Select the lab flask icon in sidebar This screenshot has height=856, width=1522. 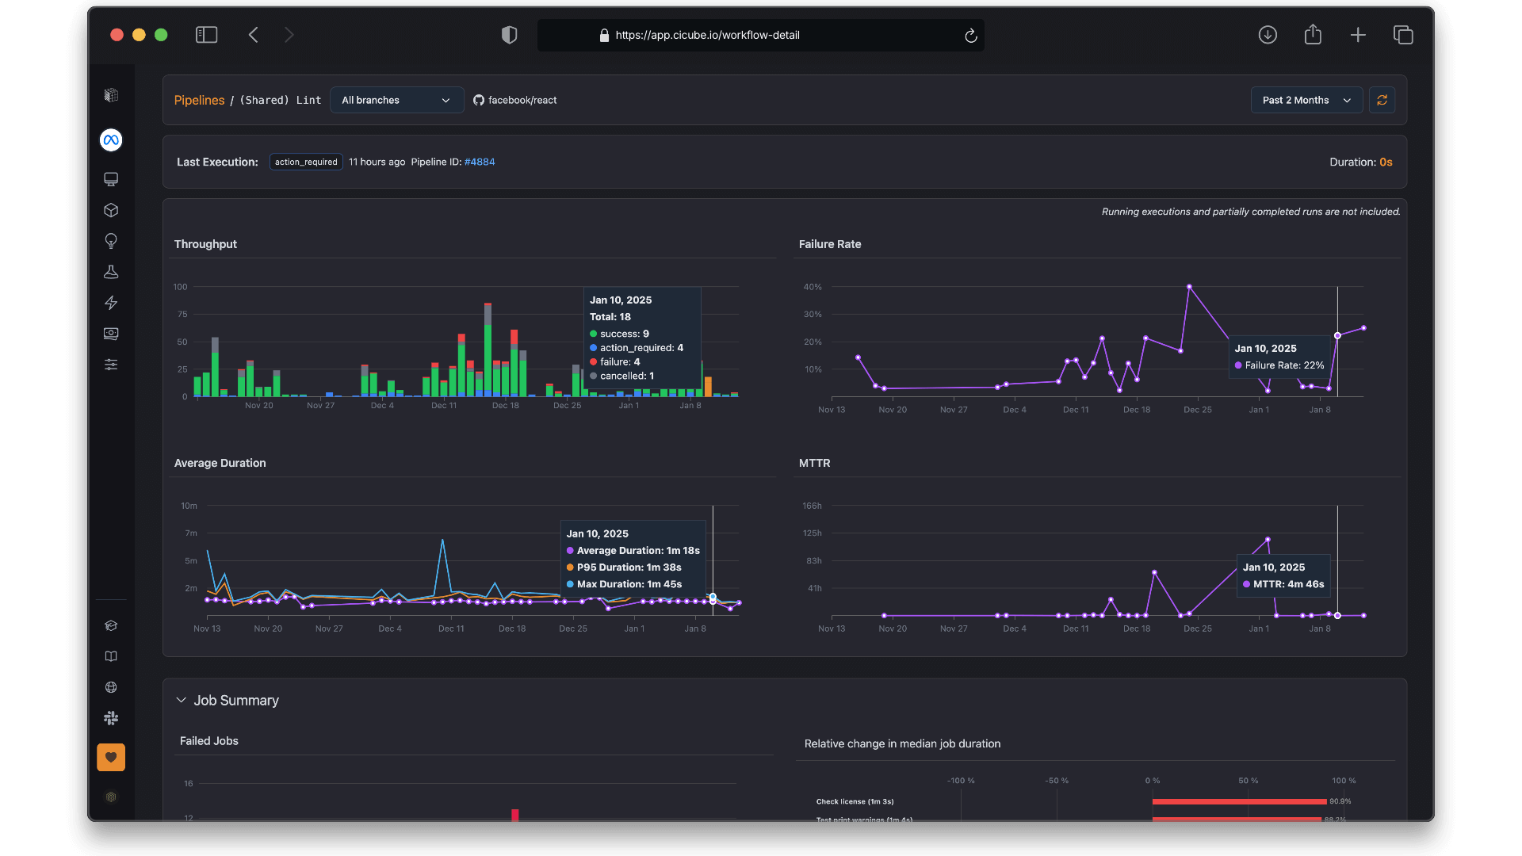click(x=111, y=272)
